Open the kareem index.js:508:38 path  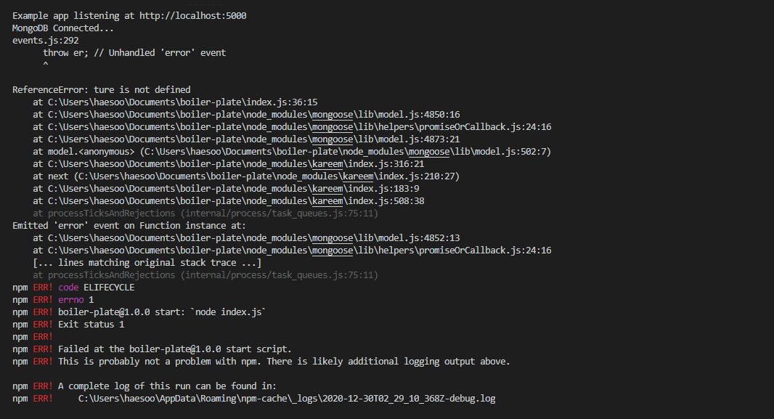(x=246, y=200)
